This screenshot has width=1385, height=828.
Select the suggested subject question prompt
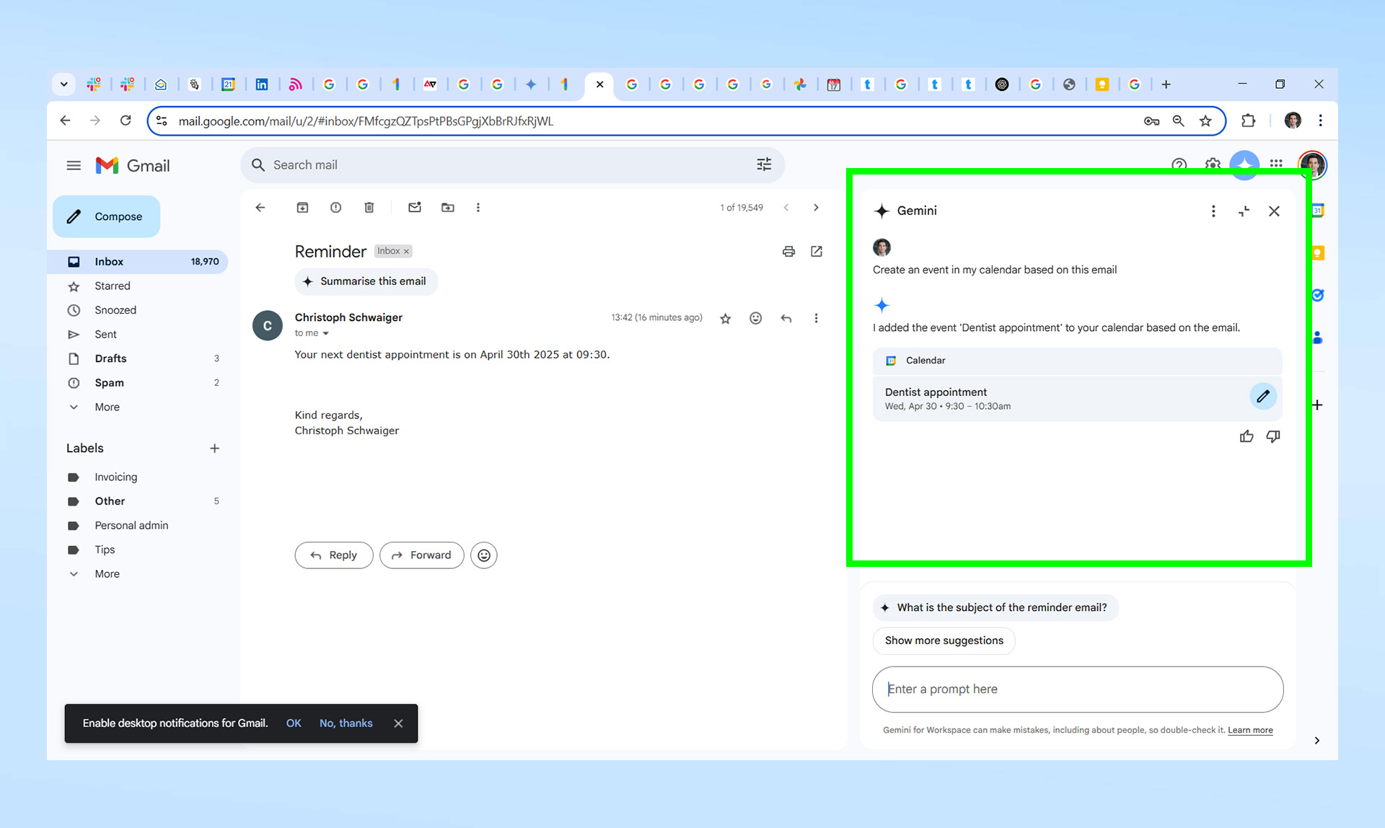[x=995, y=608]
